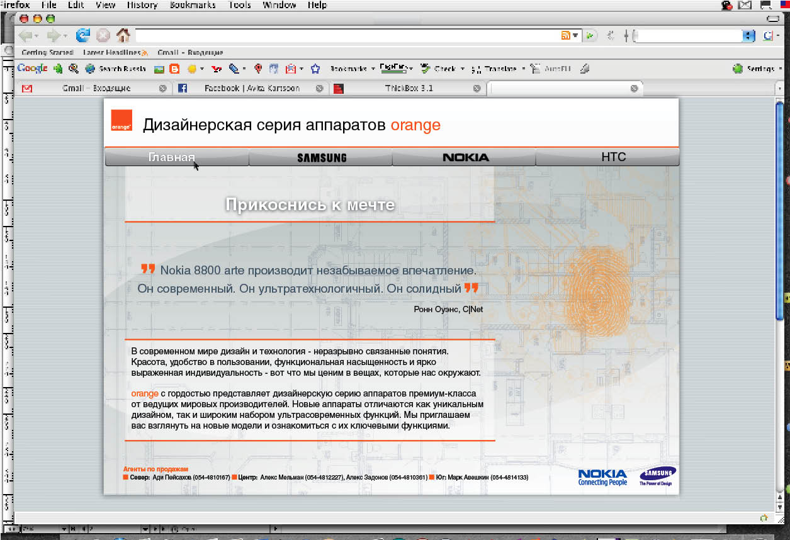Click the RSS feed icon in address bar
The width and height of the screenshot is (790, 540).
pos(566,36)
